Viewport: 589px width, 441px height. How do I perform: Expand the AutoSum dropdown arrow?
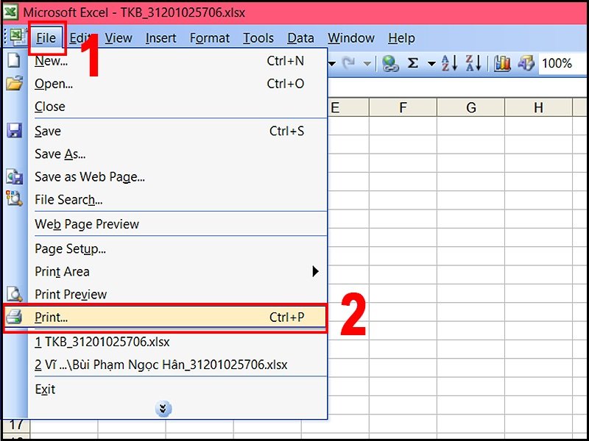(x=431, y=62)
